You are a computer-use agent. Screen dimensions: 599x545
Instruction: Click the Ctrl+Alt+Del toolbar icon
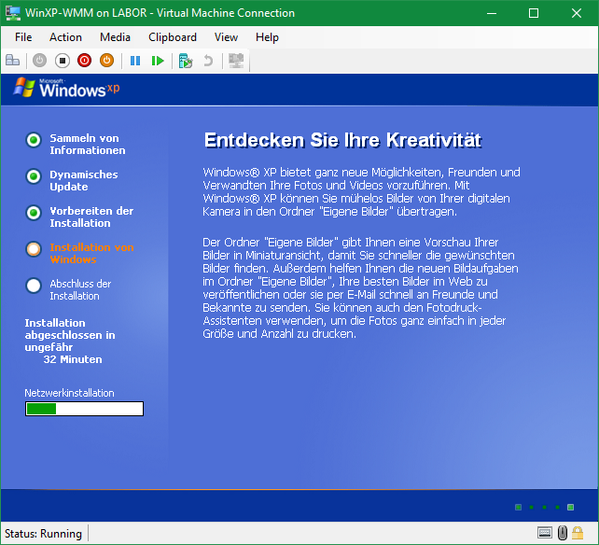13,61
